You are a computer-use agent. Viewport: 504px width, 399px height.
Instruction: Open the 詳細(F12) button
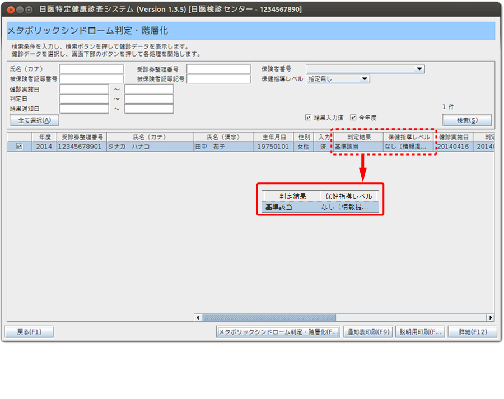[x=473, y=332]
